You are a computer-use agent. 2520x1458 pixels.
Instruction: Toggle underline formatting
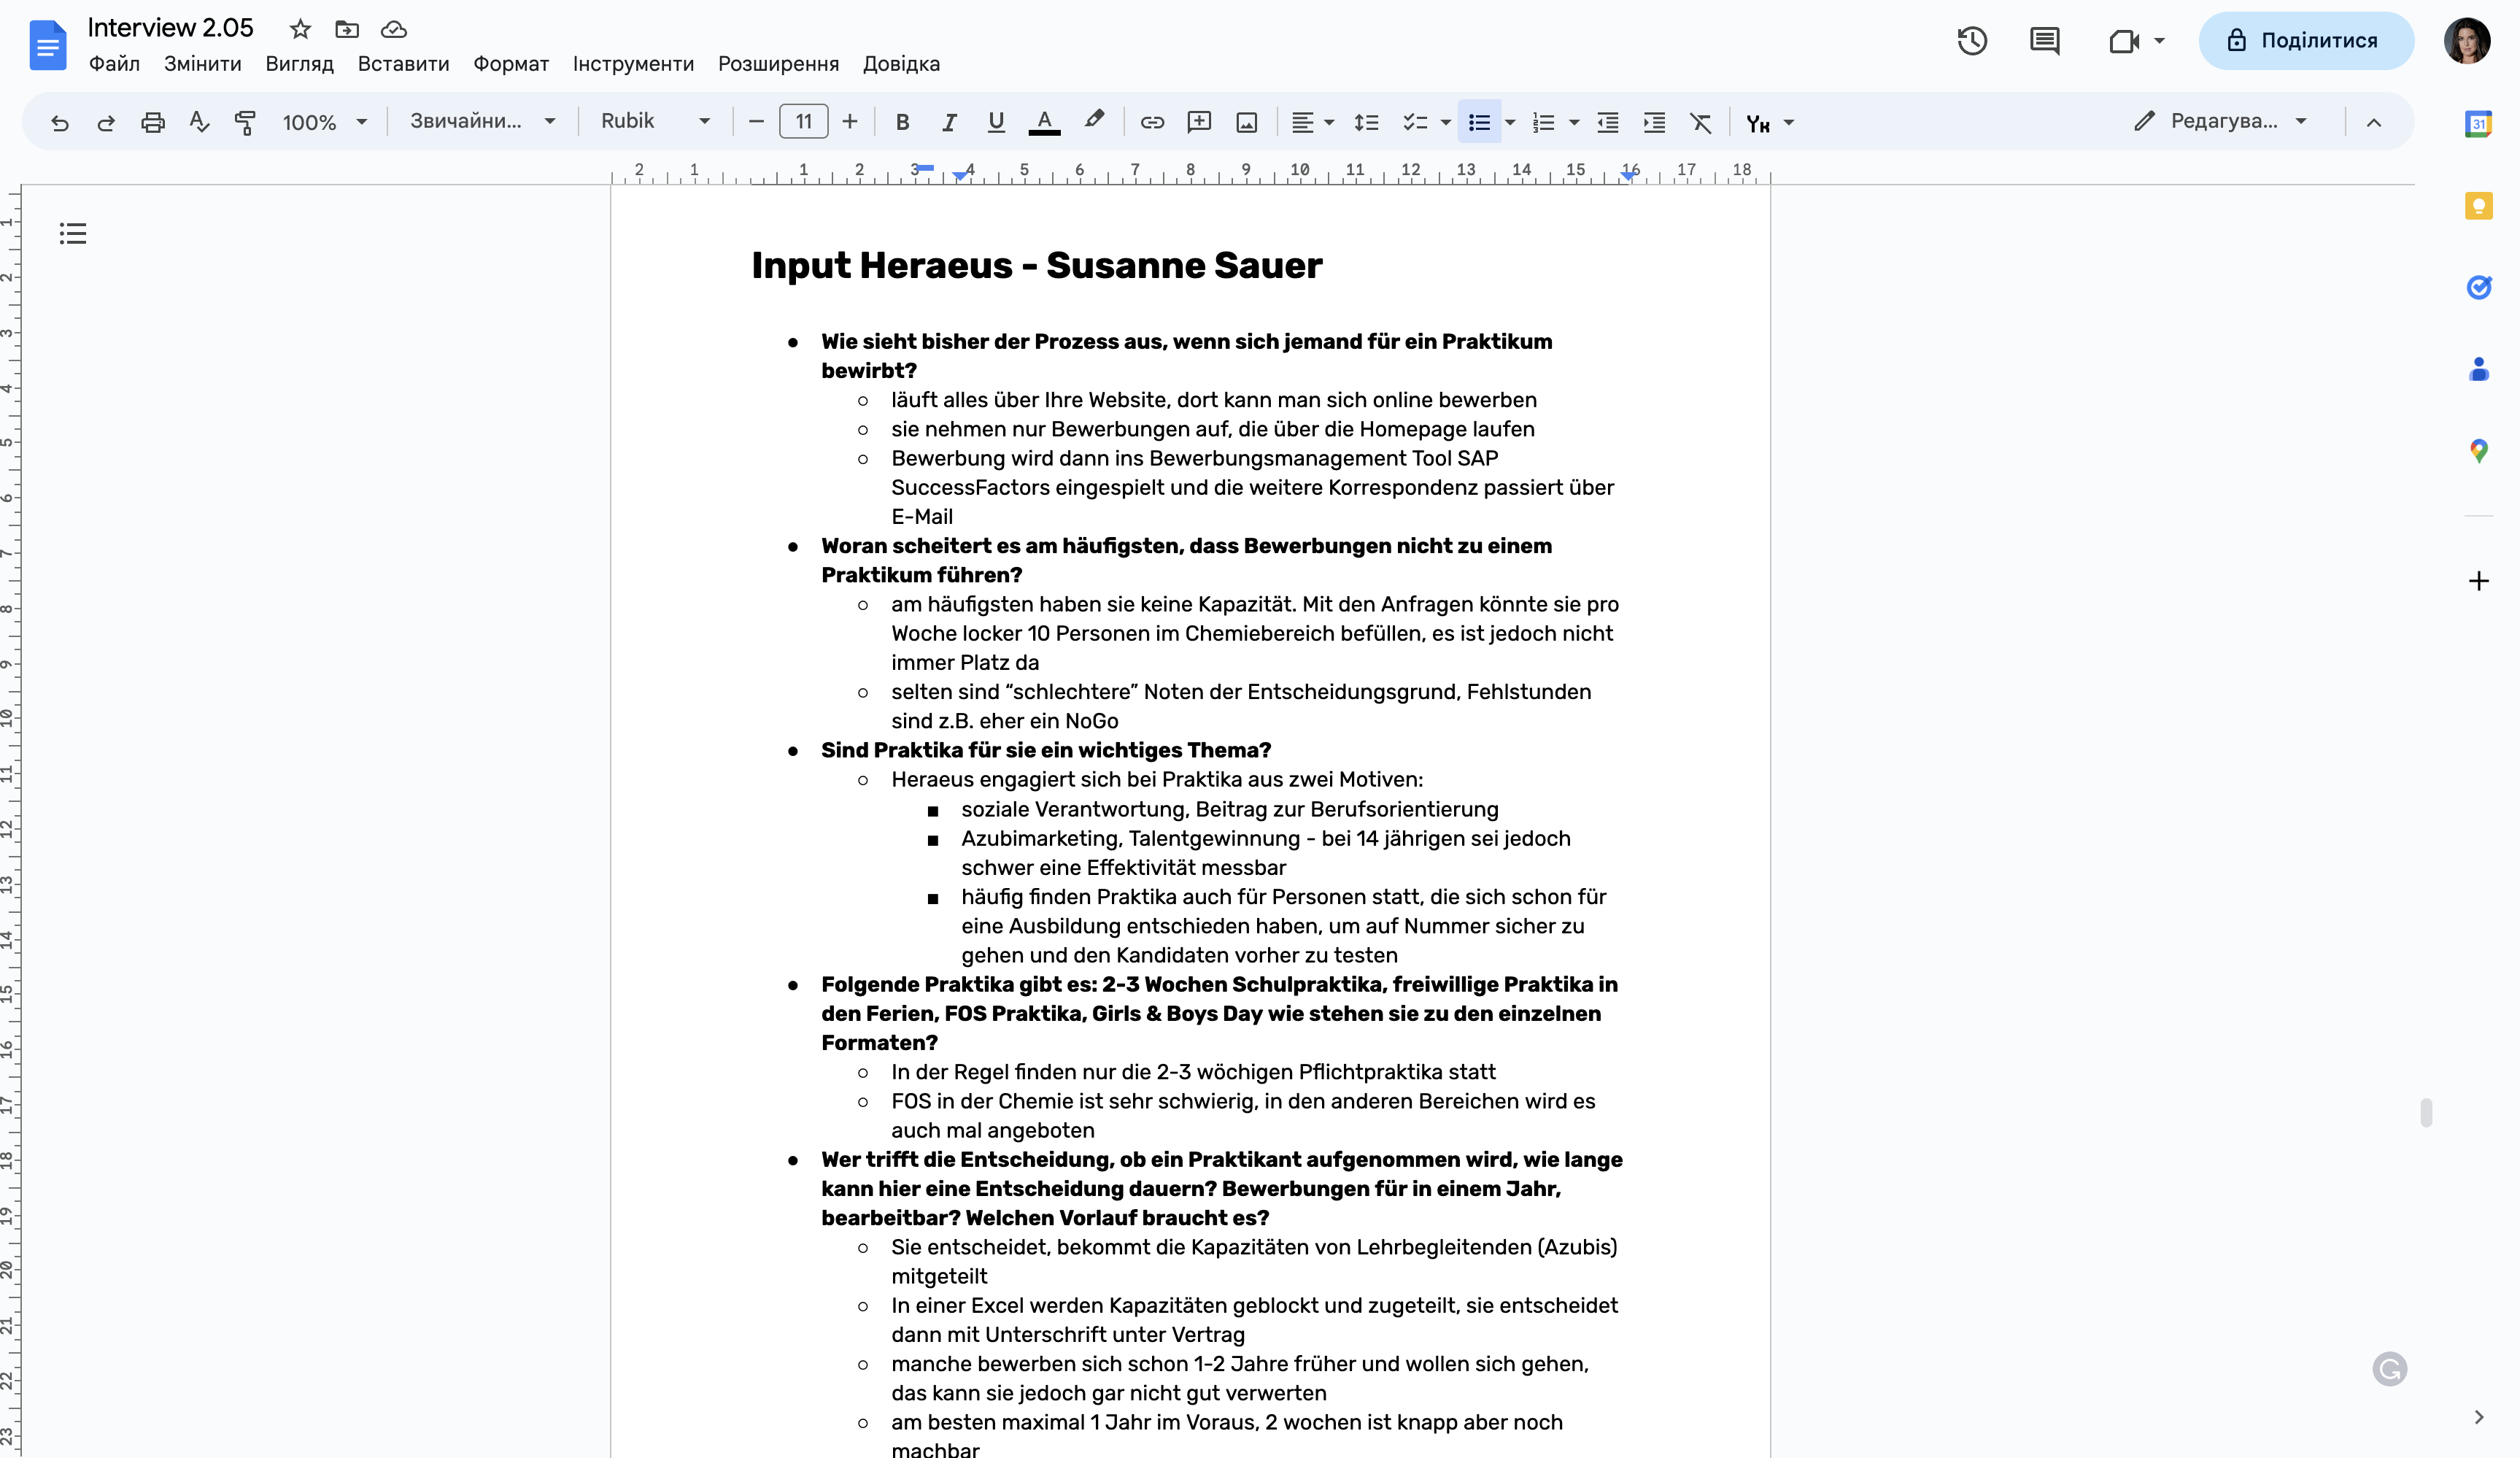pos(996,122)
